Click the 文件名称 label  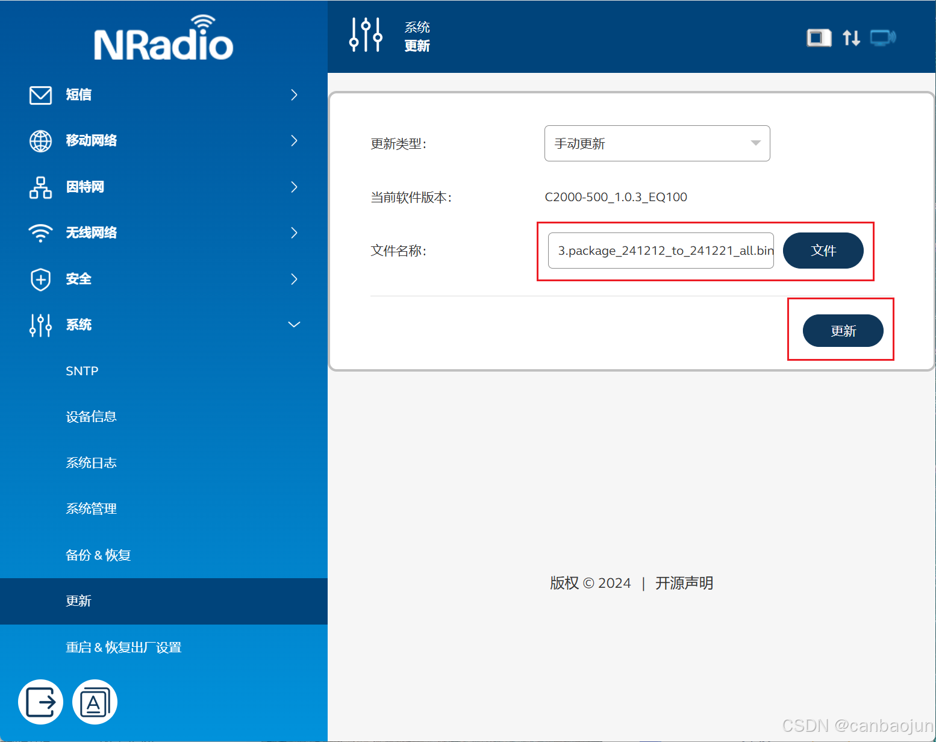click(x=398, y=251)
